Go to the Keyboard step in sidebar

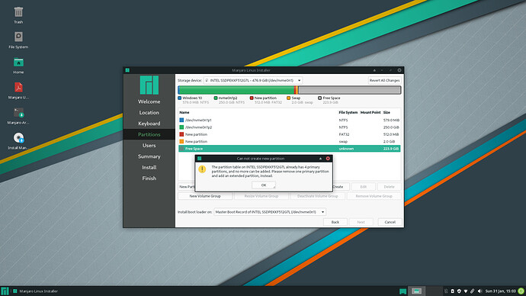[x=149, y=124]
